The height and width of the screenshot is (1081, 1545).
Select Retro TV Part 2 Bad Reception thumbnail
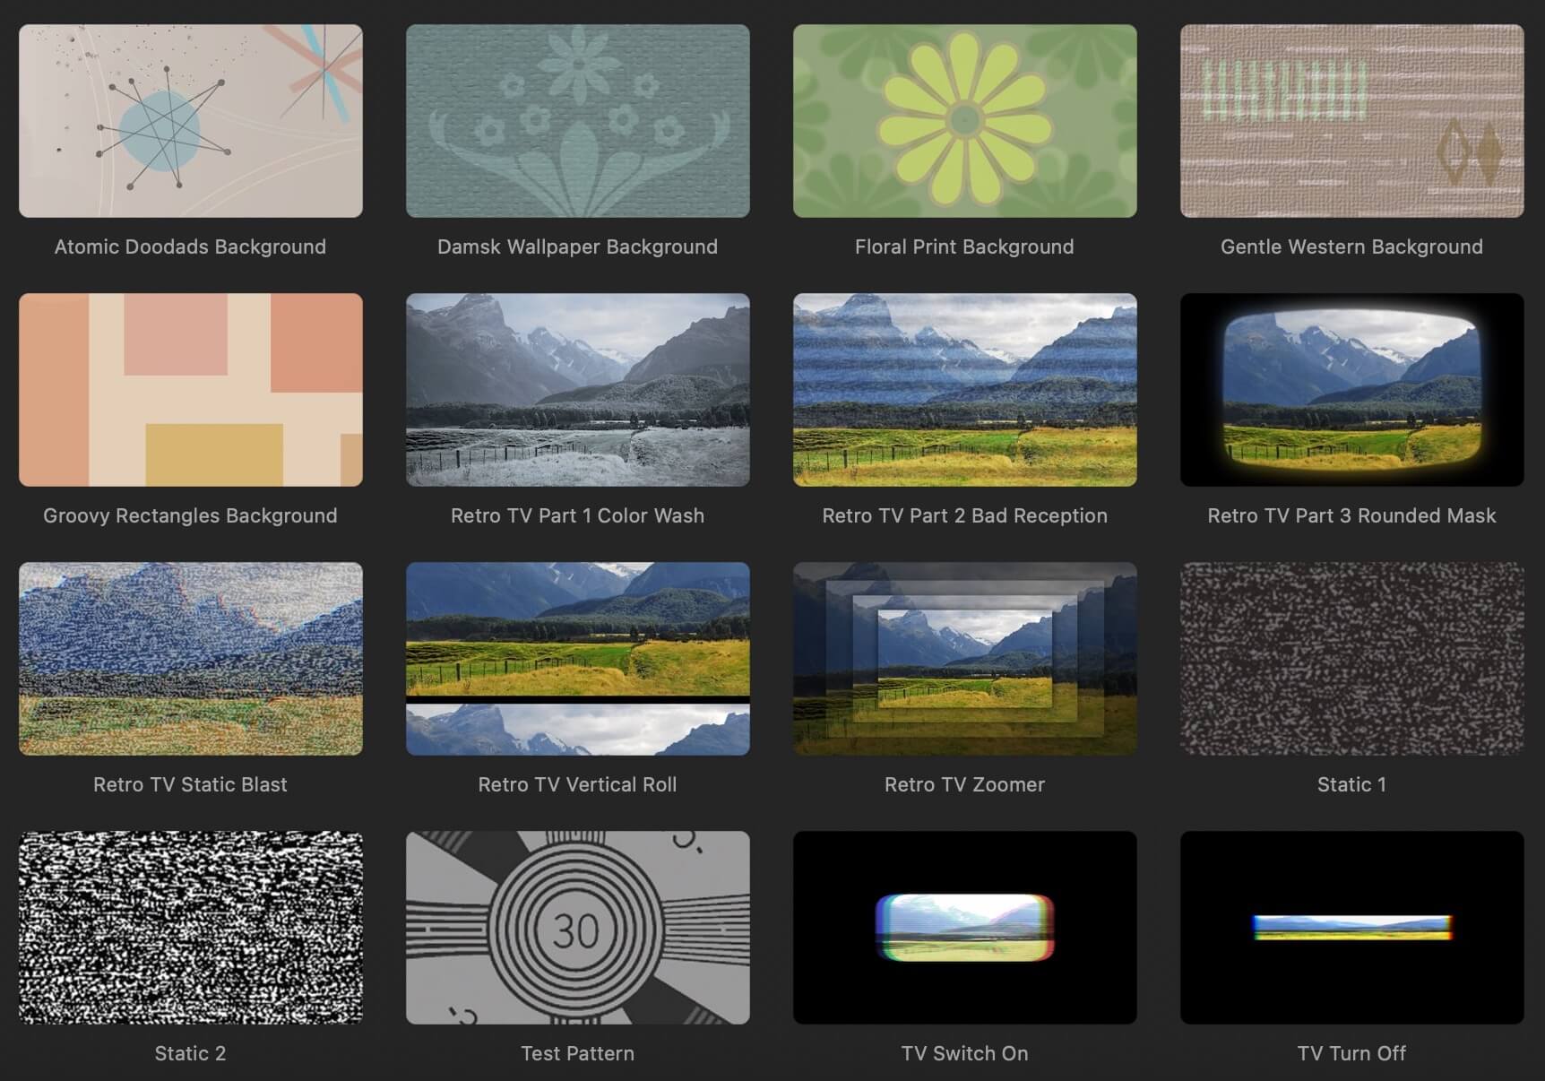[x=964, y=390]
